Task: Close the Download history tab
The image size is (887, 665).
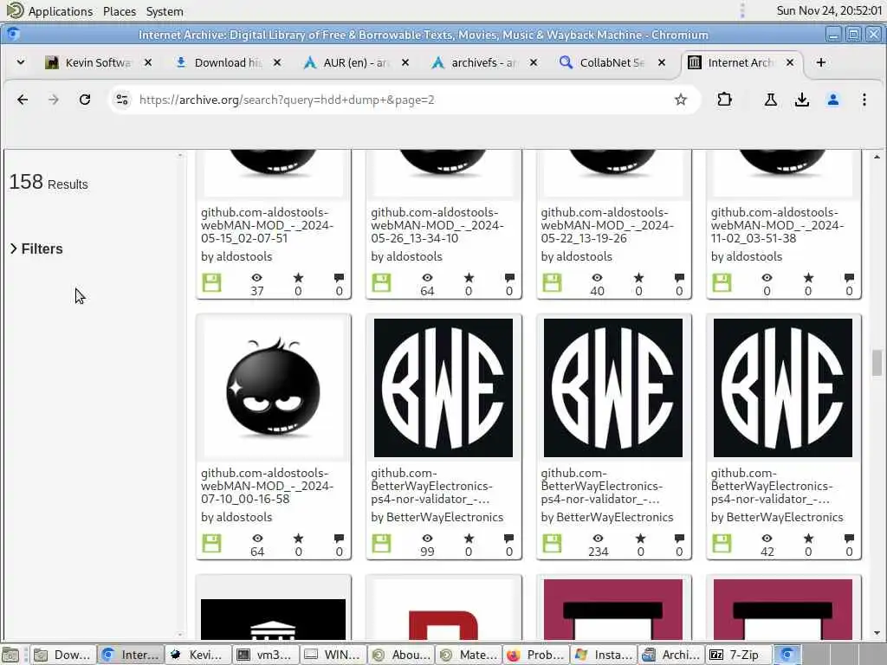Action: [x=277, y=62]
